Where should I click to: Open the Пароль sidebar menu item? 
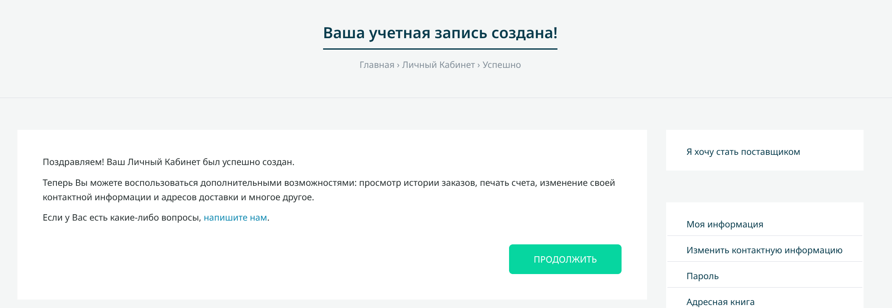click(x=702, y=276)
